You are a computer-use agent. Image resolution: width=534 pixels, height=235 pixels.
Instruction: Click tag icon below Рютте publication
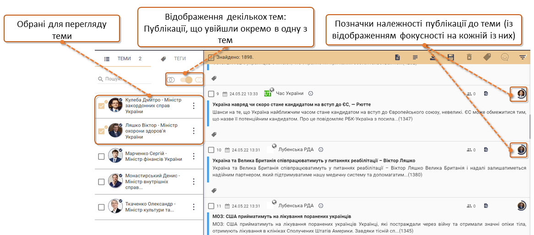(x=214, y=135)
